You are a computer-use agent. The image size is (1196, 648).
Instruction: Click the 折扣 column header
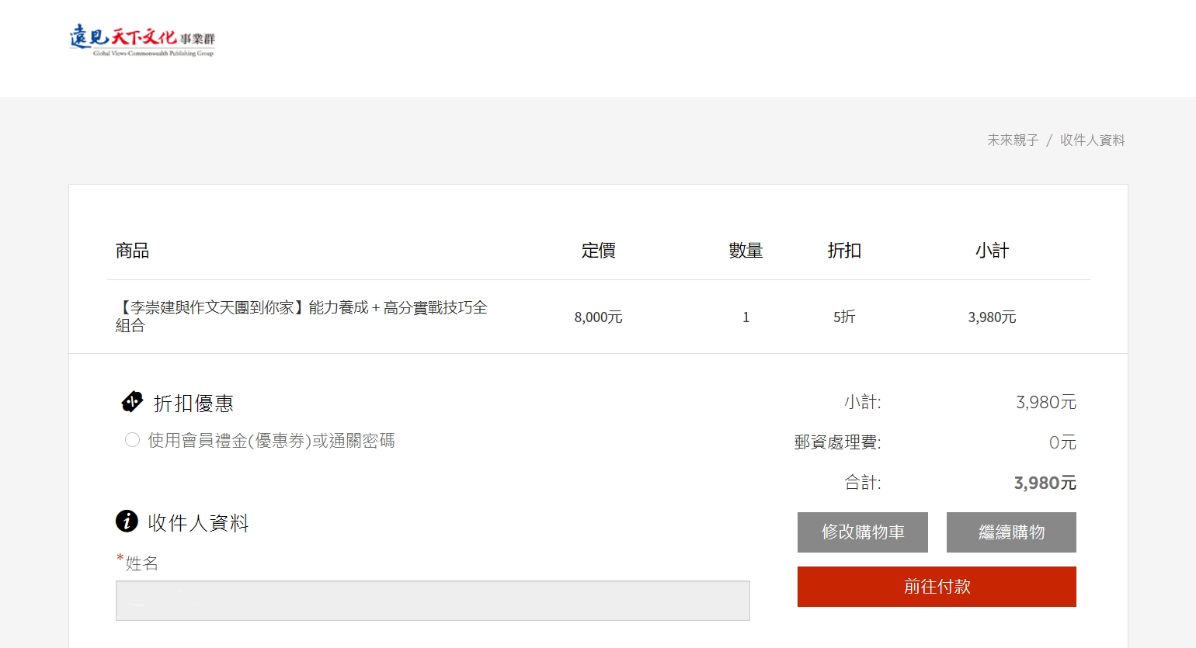click(x=844, y=251)
